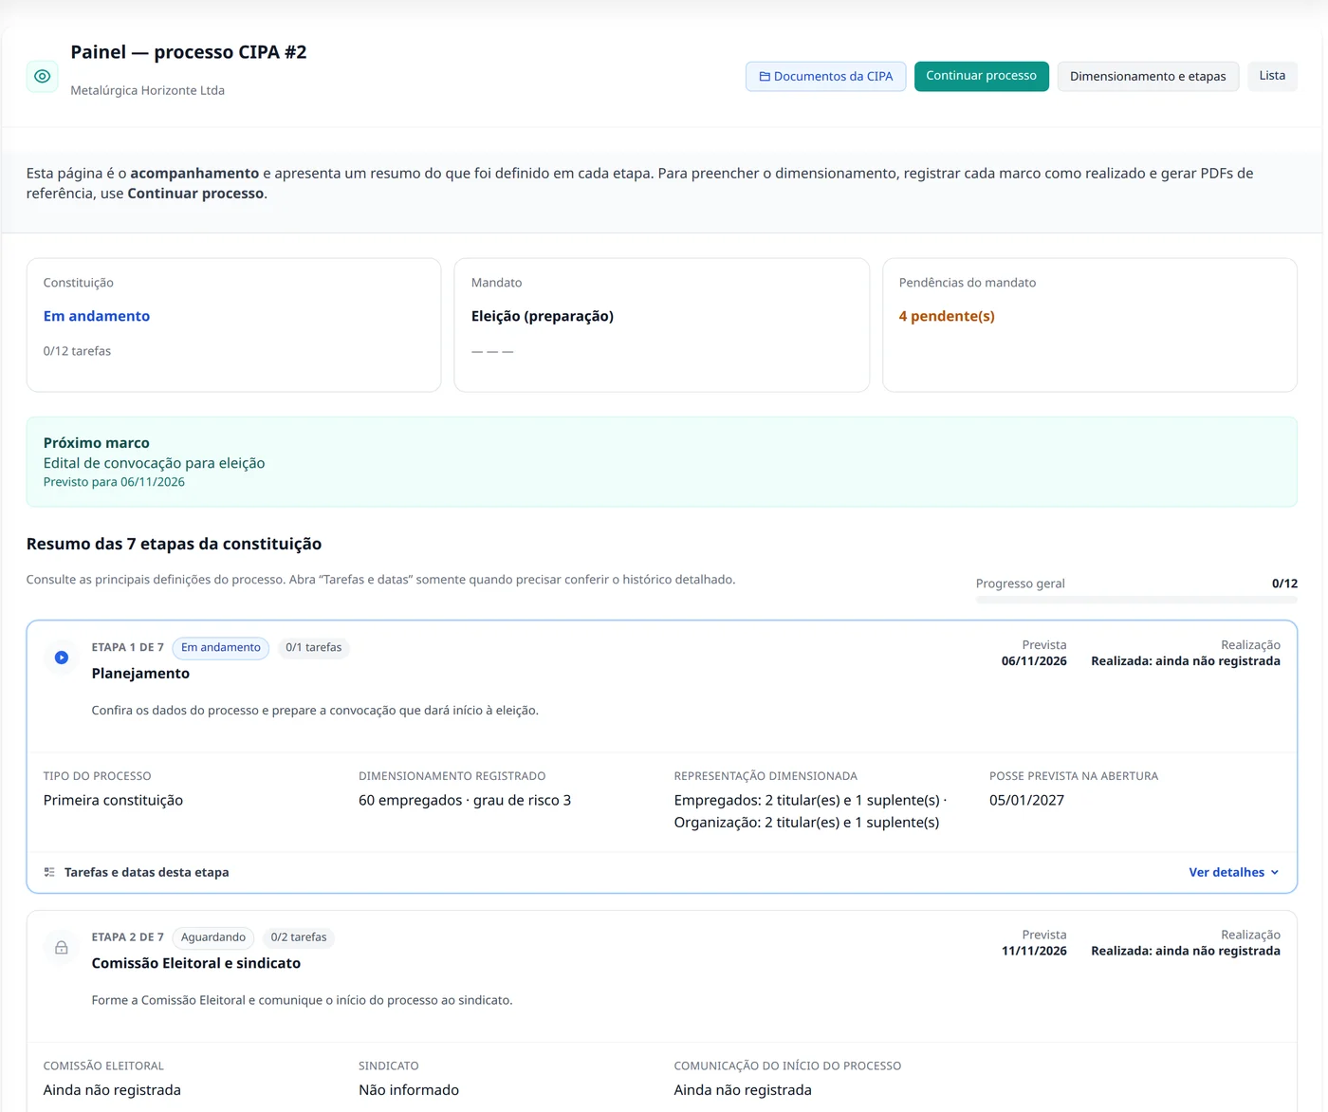Click the Progresso geral progress bar
The image size is (1328, 1112).
tap(1136, 600)
